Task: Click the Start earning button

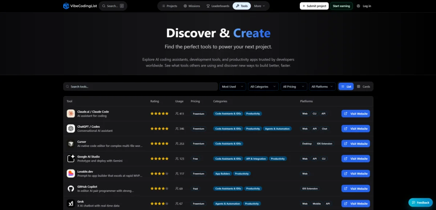Action: (341, 6)
